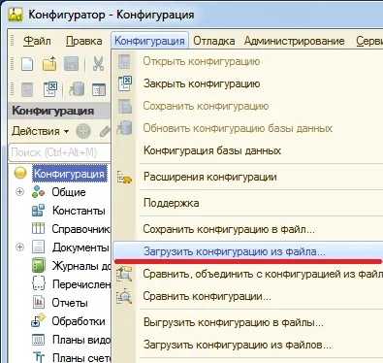The height and width of the screenshot is (363, 383).
Task: Click the Конфигурация panel header
Action: coord(59,111)
